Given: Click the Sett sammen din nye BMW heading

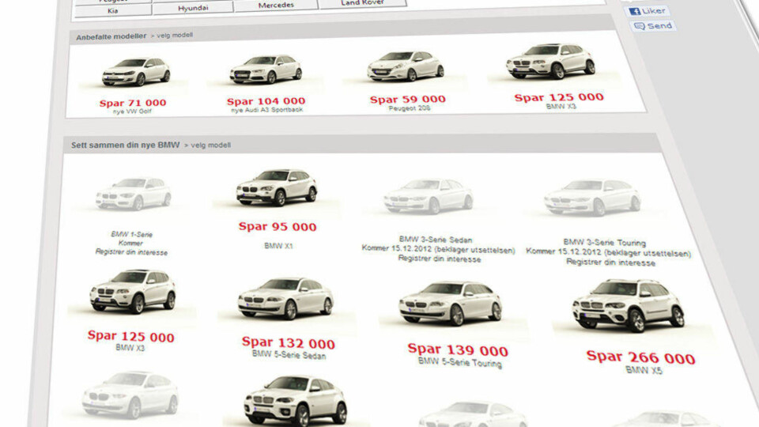Looking at the screenshot, I should click(126, 145).
